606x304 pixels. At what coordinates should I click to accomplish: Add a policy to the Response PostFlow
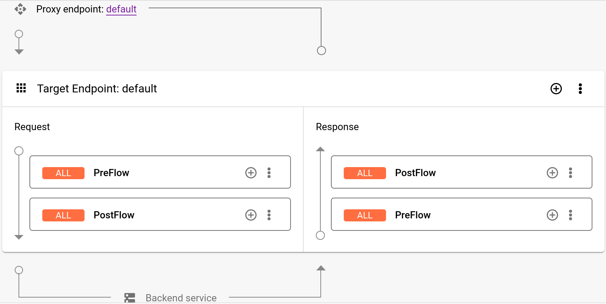click(x=552, y=172)
